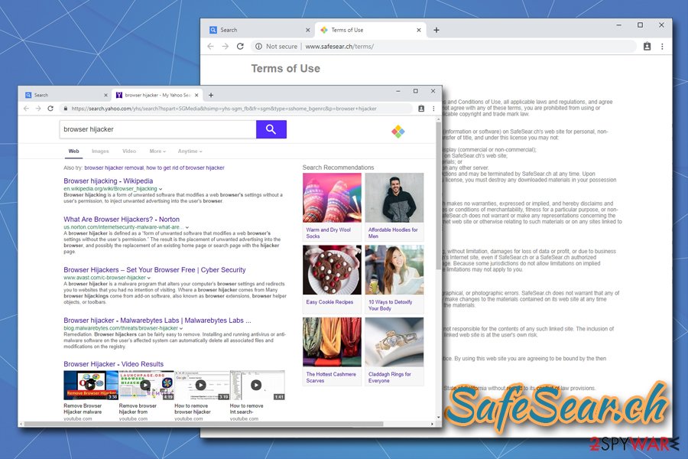
Task: Select the Terms of Use tab
Action: coord(370,30)
